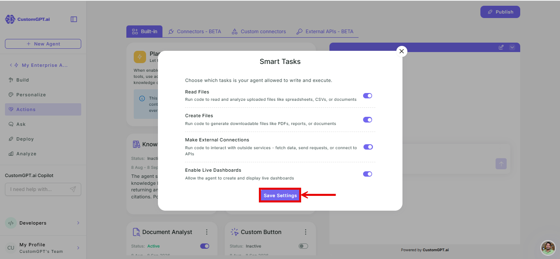Expand the Developers chevron
The height and width of the screenshot is (259, 560).
click(x=78, y=223)
